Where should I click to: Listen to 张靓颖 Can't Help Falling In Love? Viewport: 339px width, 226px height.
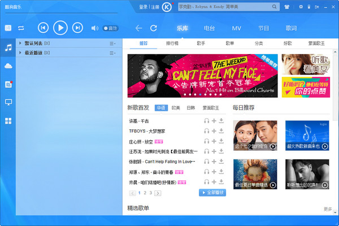point(206,162)
